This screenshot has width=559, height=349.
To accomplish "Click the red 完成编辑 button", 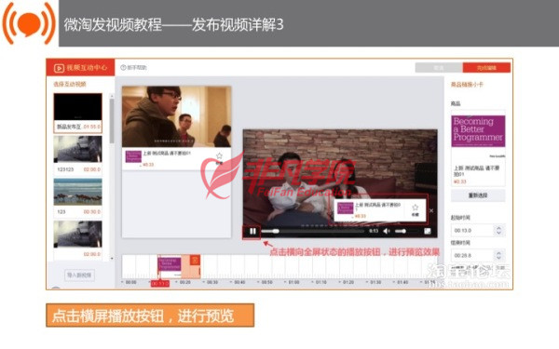I will pos(486,68).
